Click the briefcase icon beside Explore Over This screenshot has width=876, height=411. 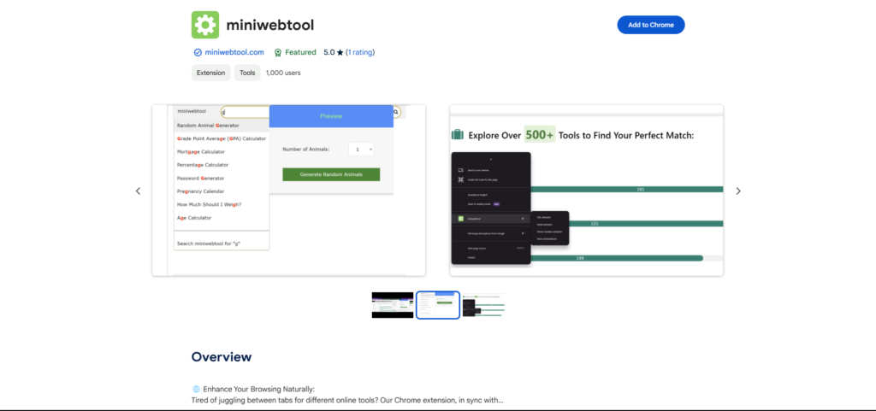(x=458, y=135)
